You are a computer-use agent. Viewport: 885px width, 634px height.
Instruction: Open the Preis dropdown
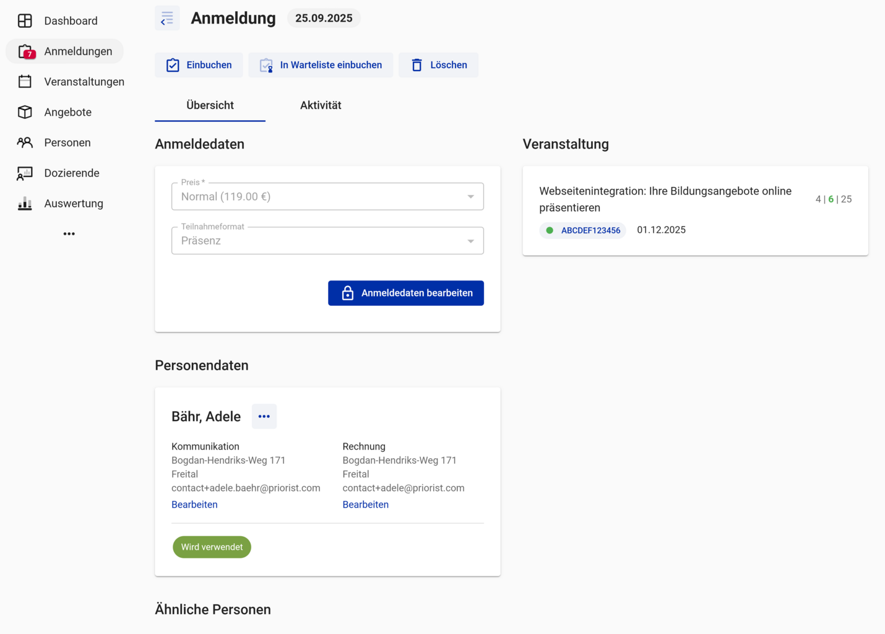(x=327, y=197)
